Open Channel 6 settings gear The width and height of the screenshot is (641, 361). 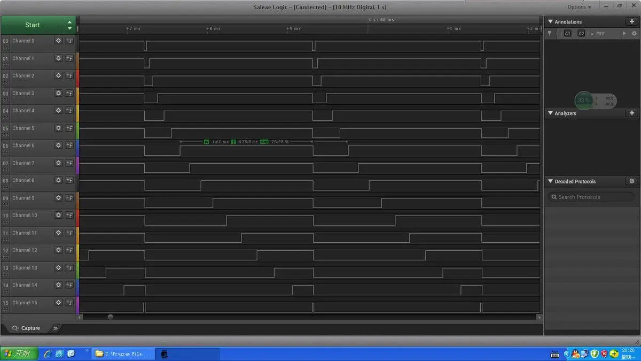pyautogui.click(x=58, y=145)
